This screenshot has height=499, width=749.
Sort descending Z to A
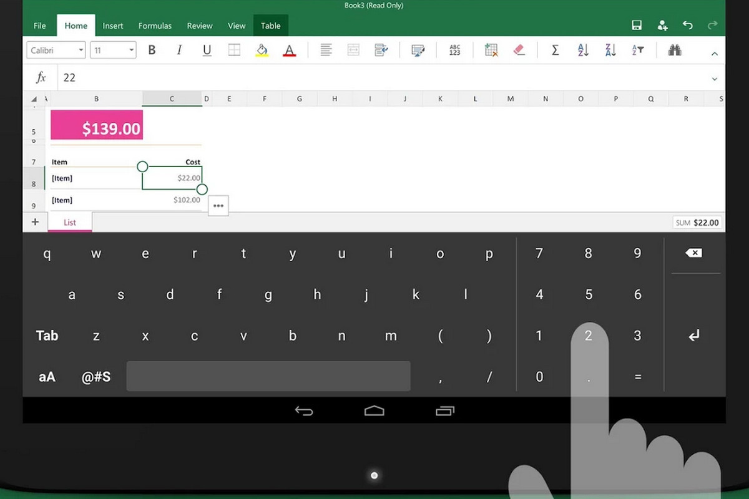click(x=610, y=51)
